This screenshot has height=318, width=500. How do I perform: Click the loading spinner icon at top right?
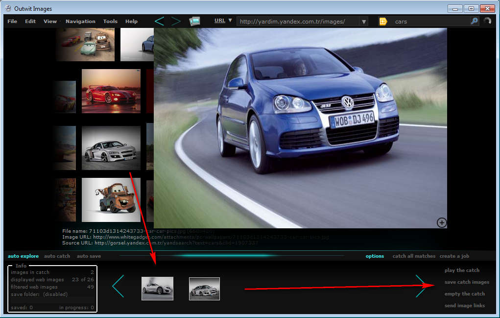pos(487,22)
